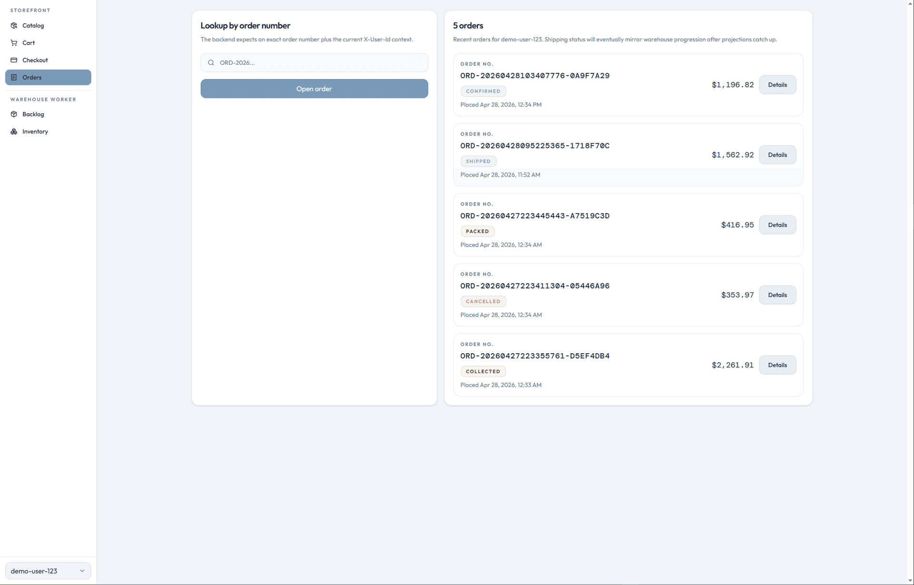
Task: Click the Open order button
Action: (x=314, y=89)
